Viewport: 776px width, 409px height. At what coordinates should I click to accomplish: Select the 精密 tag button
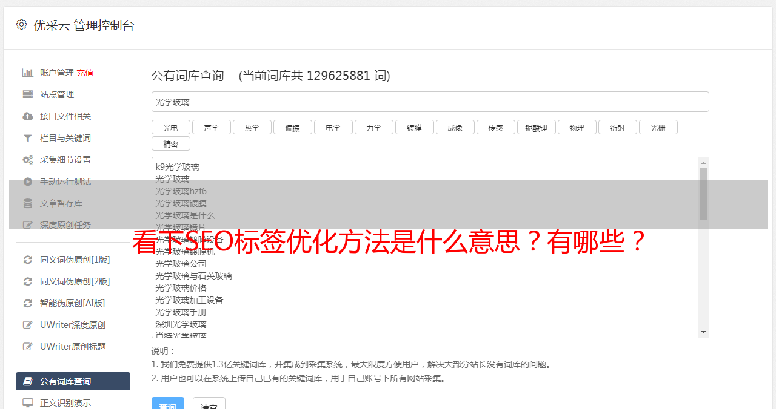point(170,143)
